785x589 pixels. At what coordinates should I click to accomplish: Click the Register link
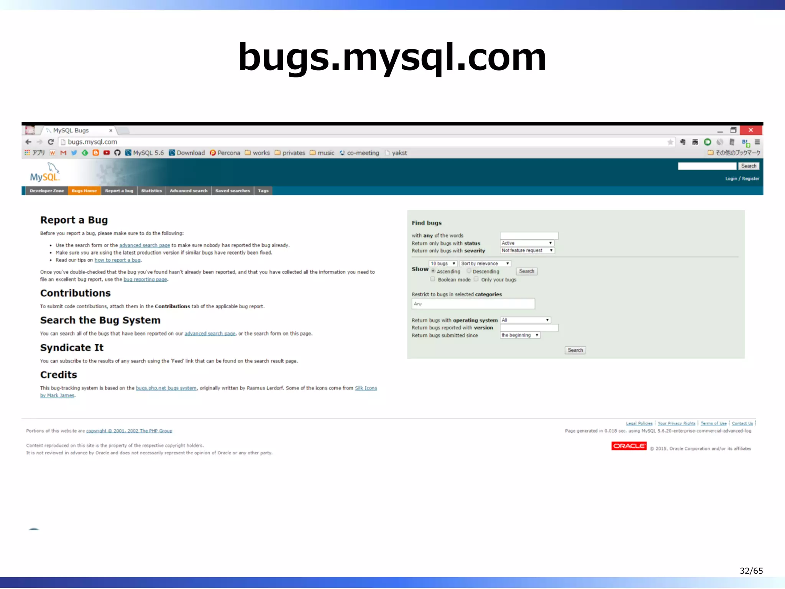tap(751, 179)
